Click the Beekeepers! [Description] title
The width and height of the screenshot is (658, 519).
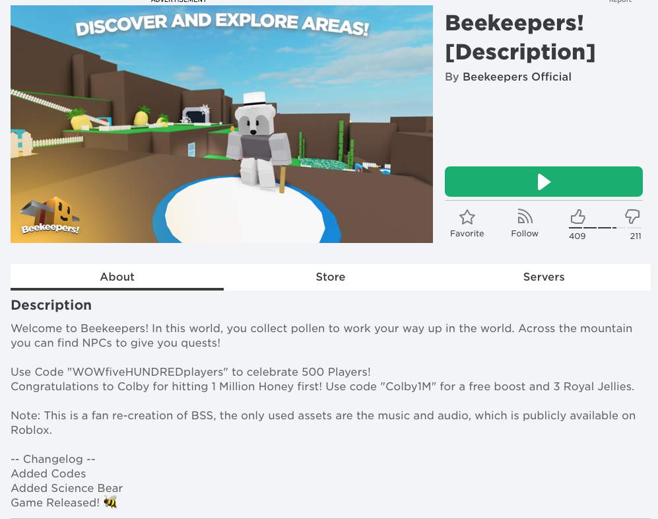(520, 38)
